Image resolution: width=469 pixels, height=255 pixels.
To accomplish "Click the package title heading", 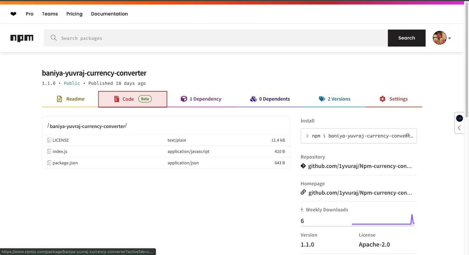I will point(94,73).
